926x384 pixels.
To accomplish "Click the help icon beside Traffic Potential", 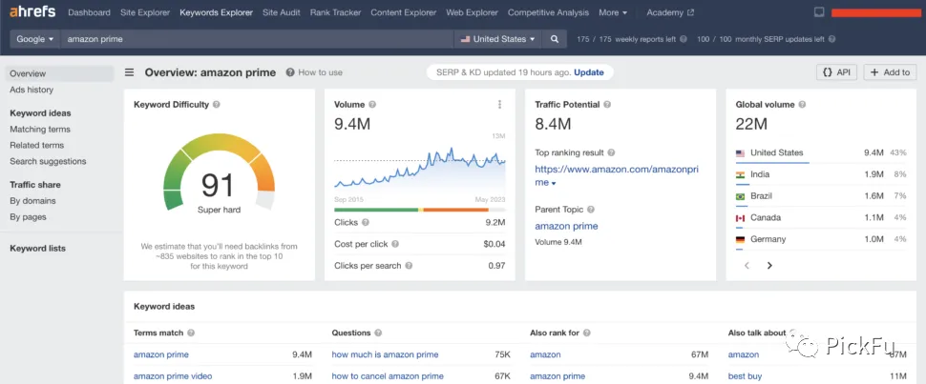I will (x=607, y=105).
